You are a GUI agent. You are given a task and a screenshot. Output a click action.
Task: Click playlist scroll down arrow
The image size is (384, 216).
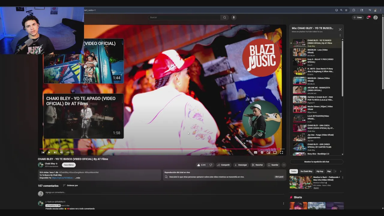coord(342,154)
